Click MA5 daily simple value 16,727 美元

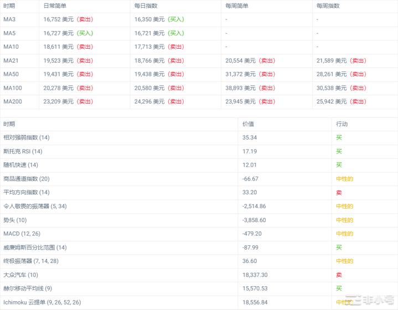click(58, 33)
